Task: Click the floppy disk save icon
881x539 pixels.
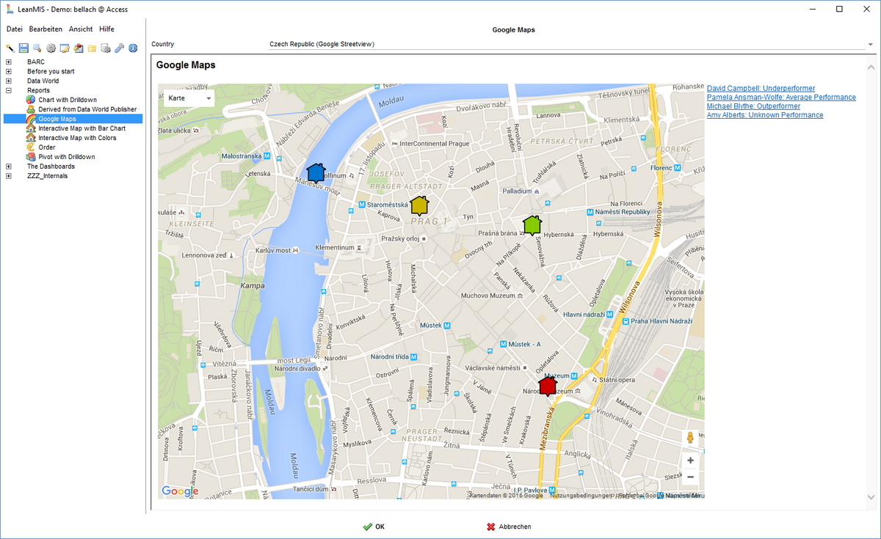Action: (23, 48)
